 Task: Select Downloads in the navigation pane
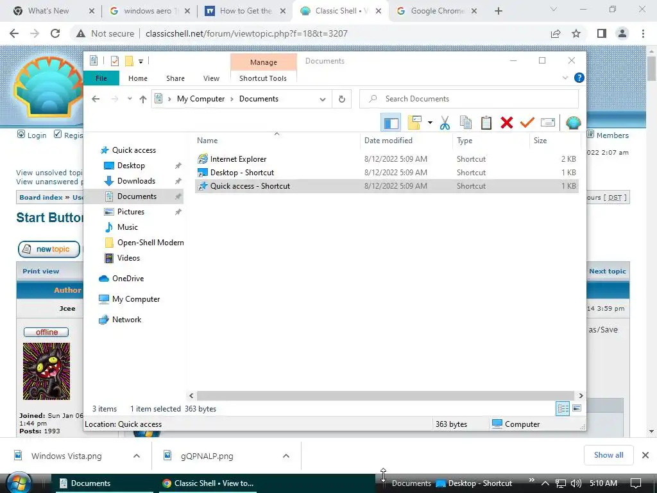click(136, 181)
